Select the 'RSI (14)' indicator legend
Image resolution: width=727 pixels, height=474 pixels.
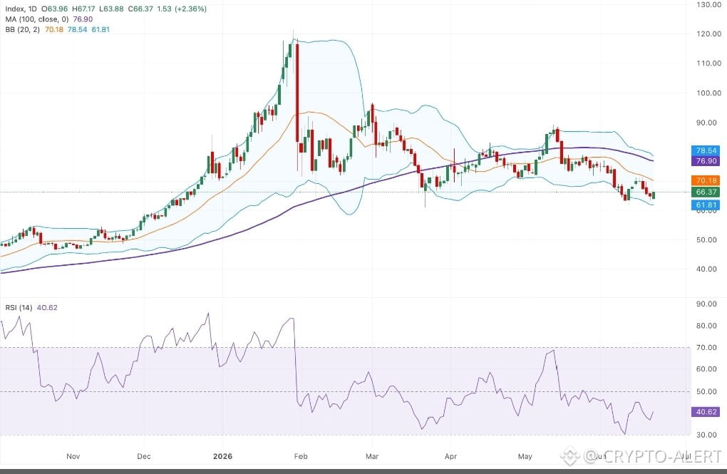(x=19, y=307)
